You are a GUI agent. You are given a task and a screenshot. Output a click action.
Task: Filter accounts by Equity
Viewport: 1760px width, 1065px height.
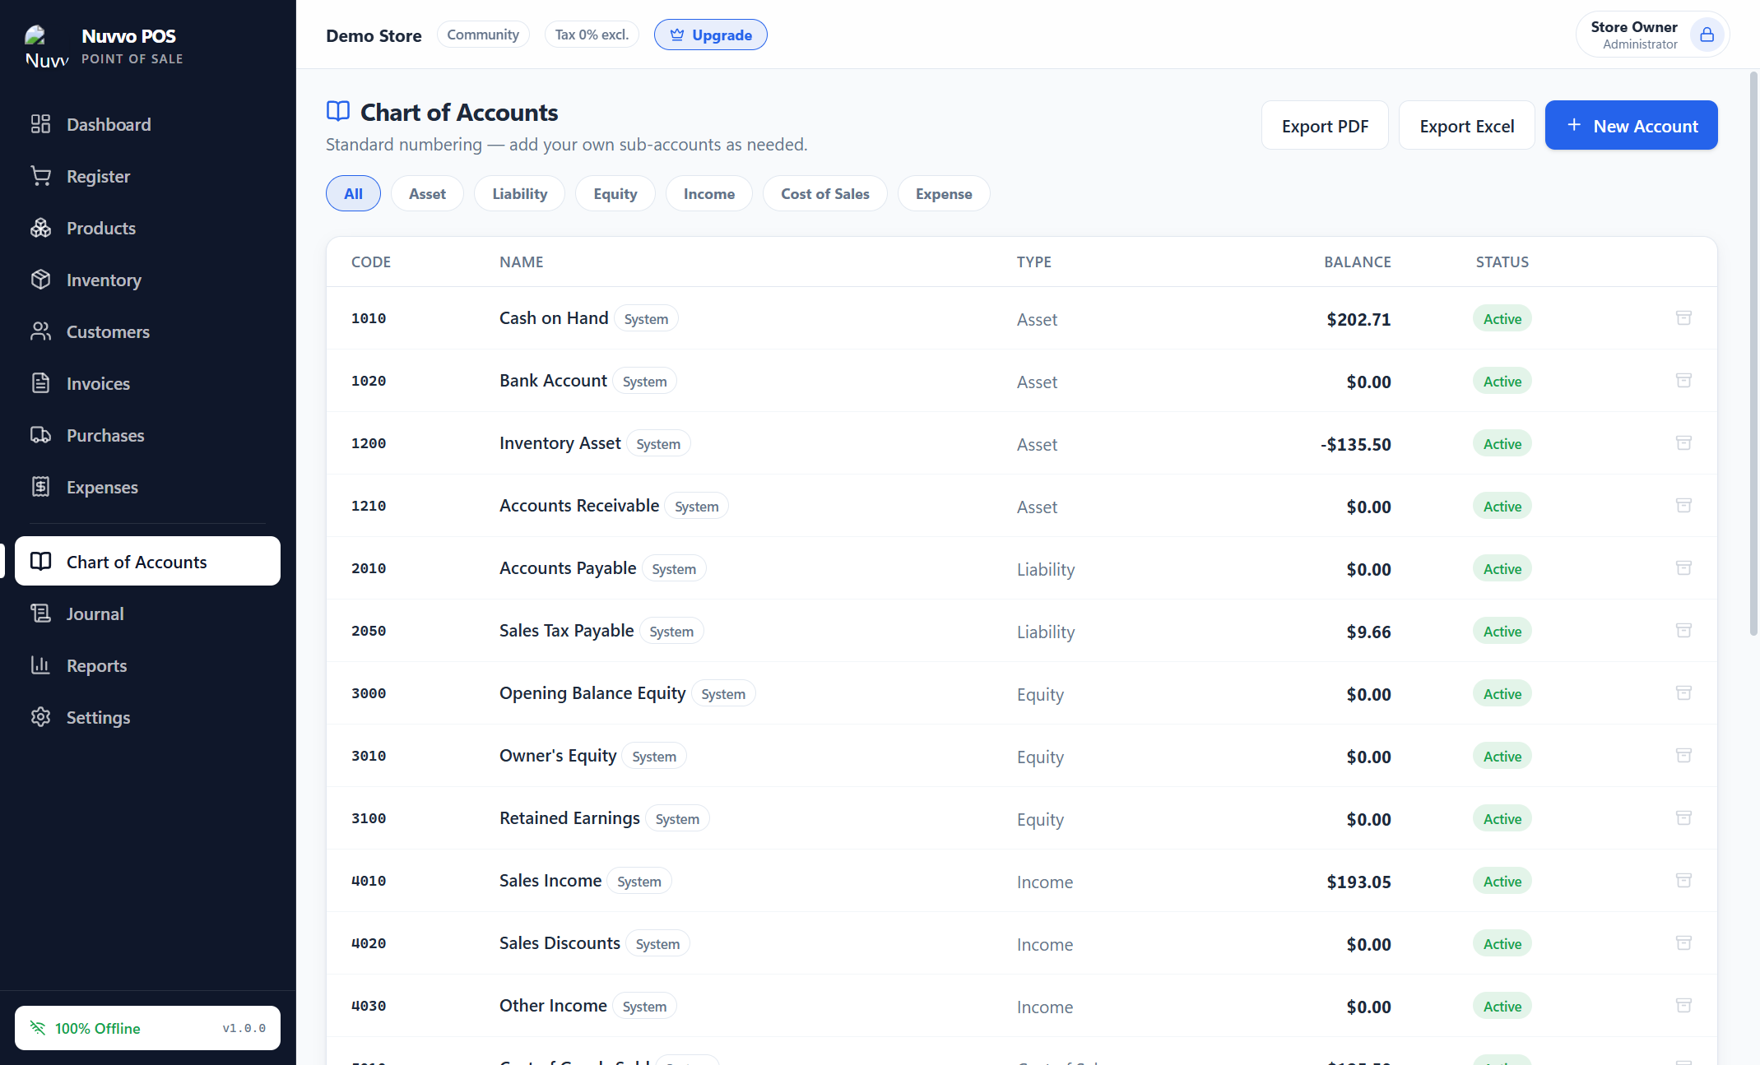[615, 193]
